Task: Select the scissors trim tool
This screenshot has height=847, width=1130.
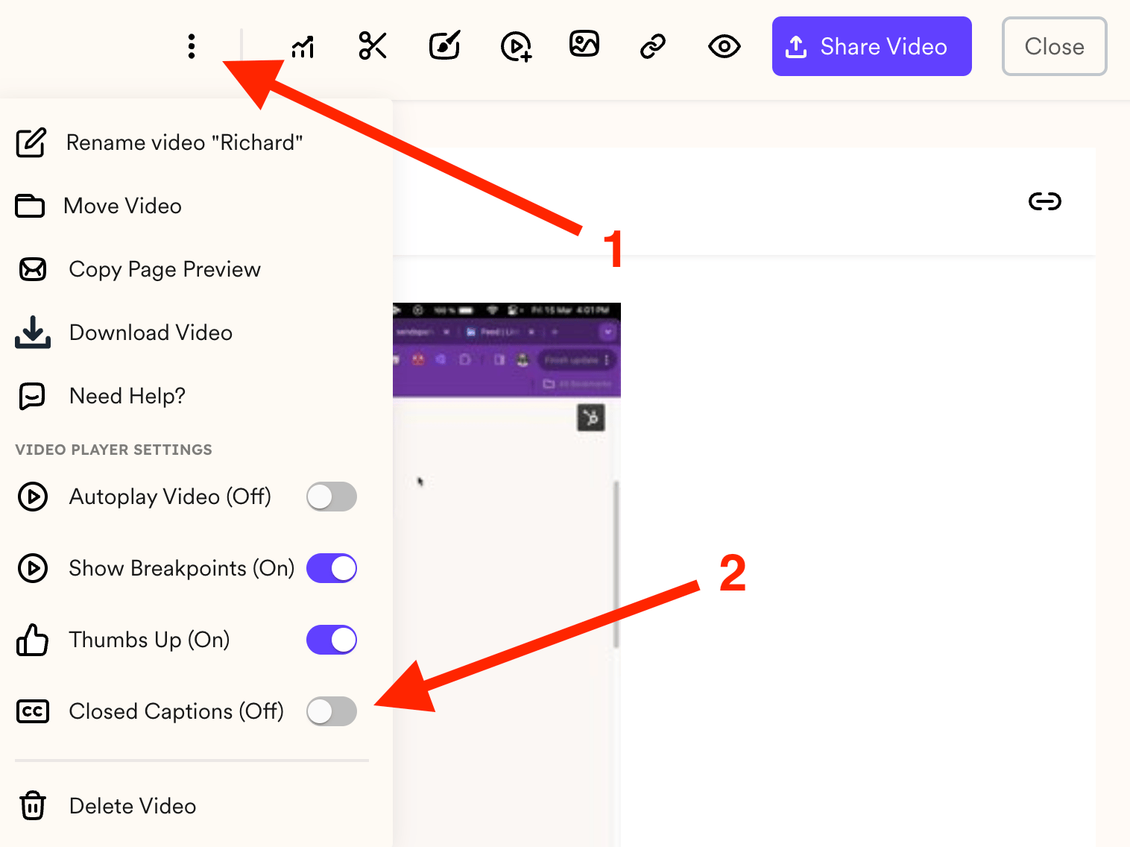Action: tap(373, 45)
